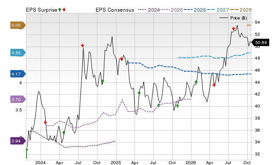Click the 42 price axis label
Viewport: 277px width, 165px height.
point(257,94)
